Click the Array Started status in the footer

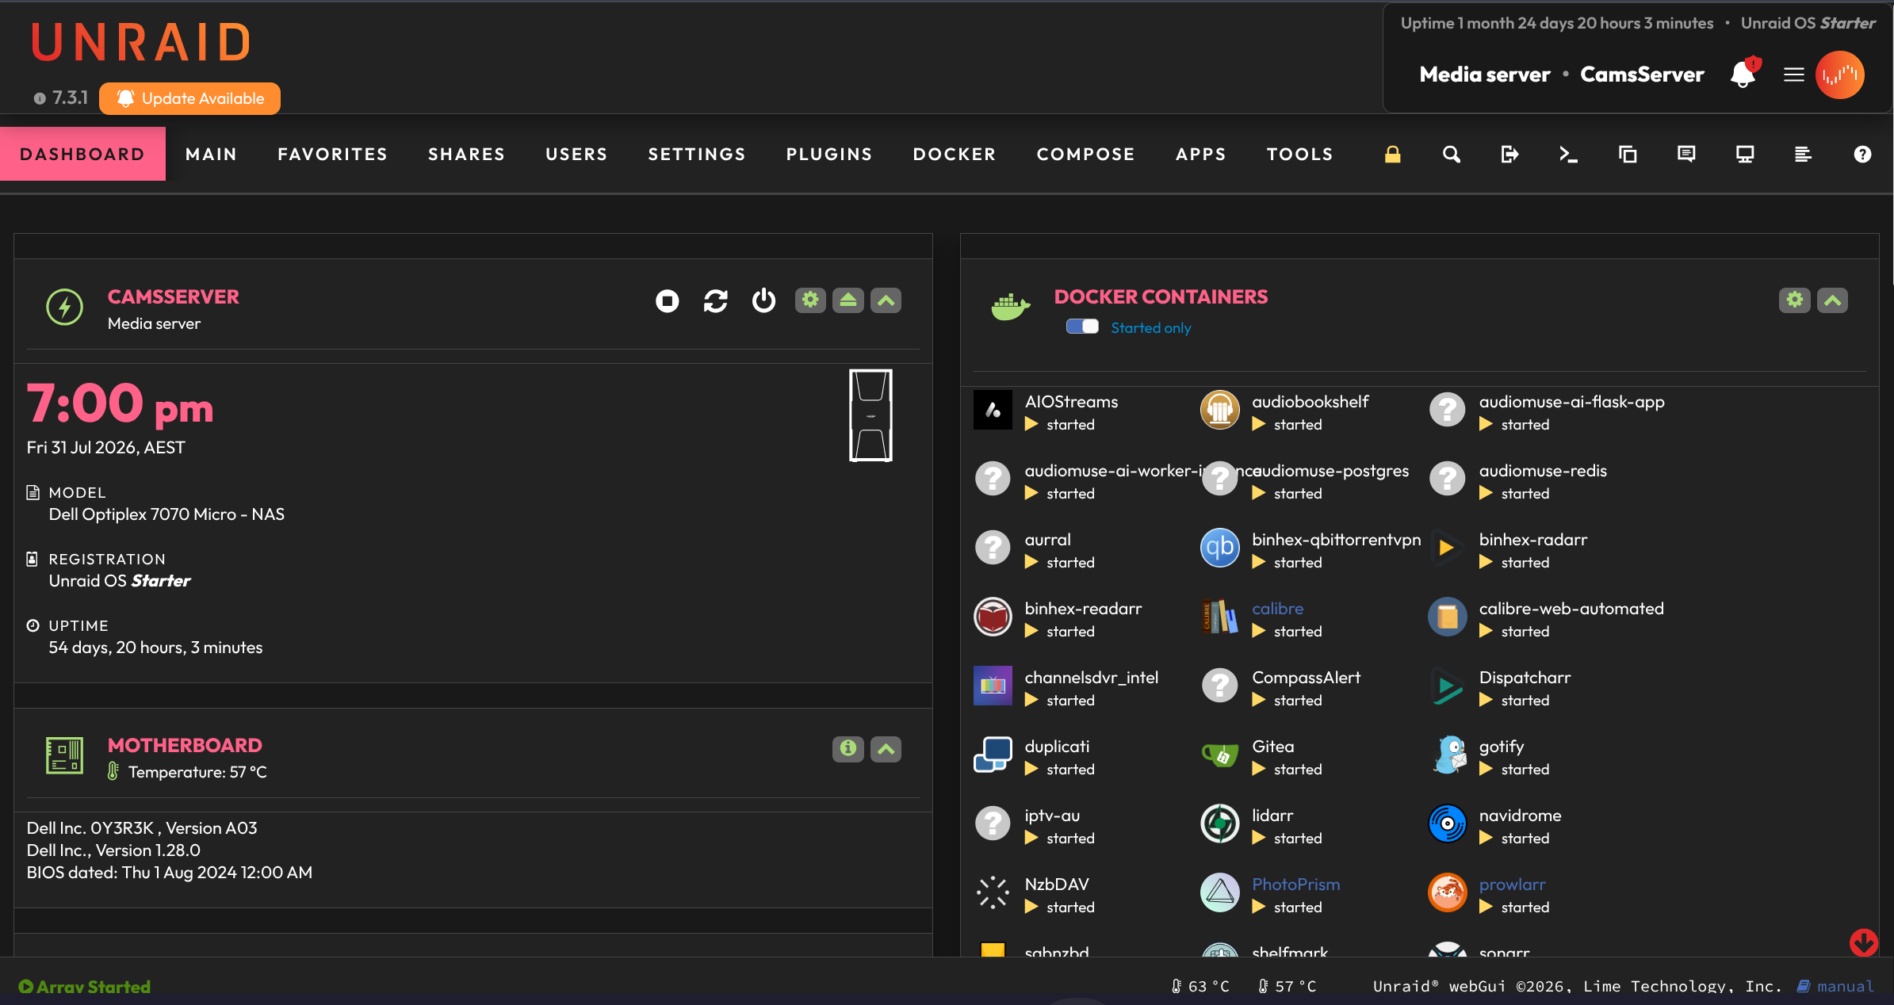point(85,986)
